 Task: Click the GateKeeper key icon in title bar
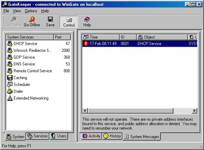point(5,4)
